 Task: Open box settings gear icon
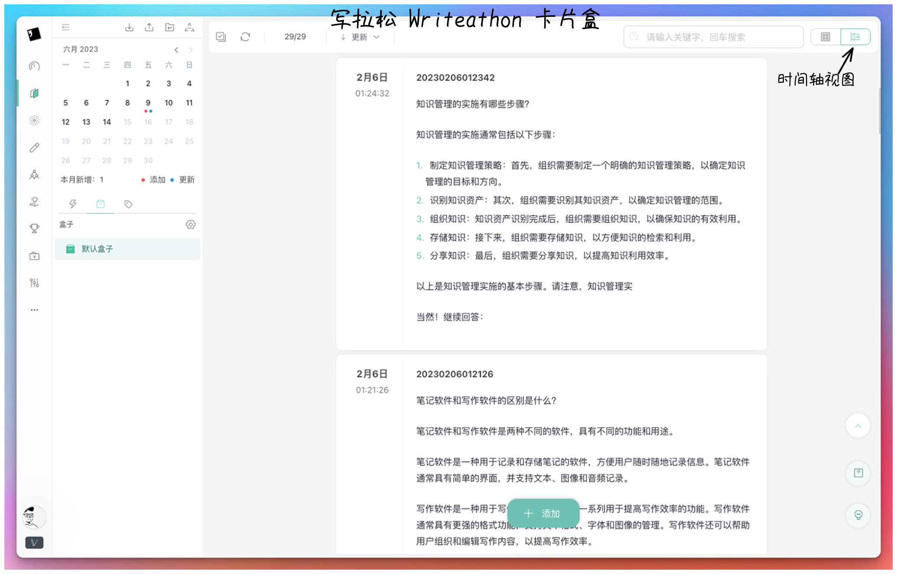[191, 225]
